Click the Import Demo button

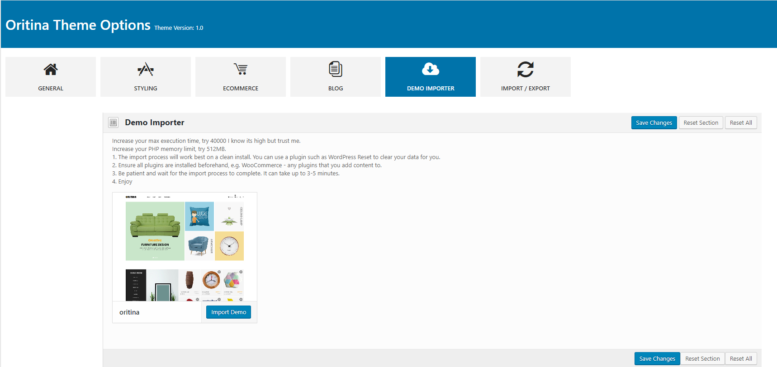coord(228,312)
